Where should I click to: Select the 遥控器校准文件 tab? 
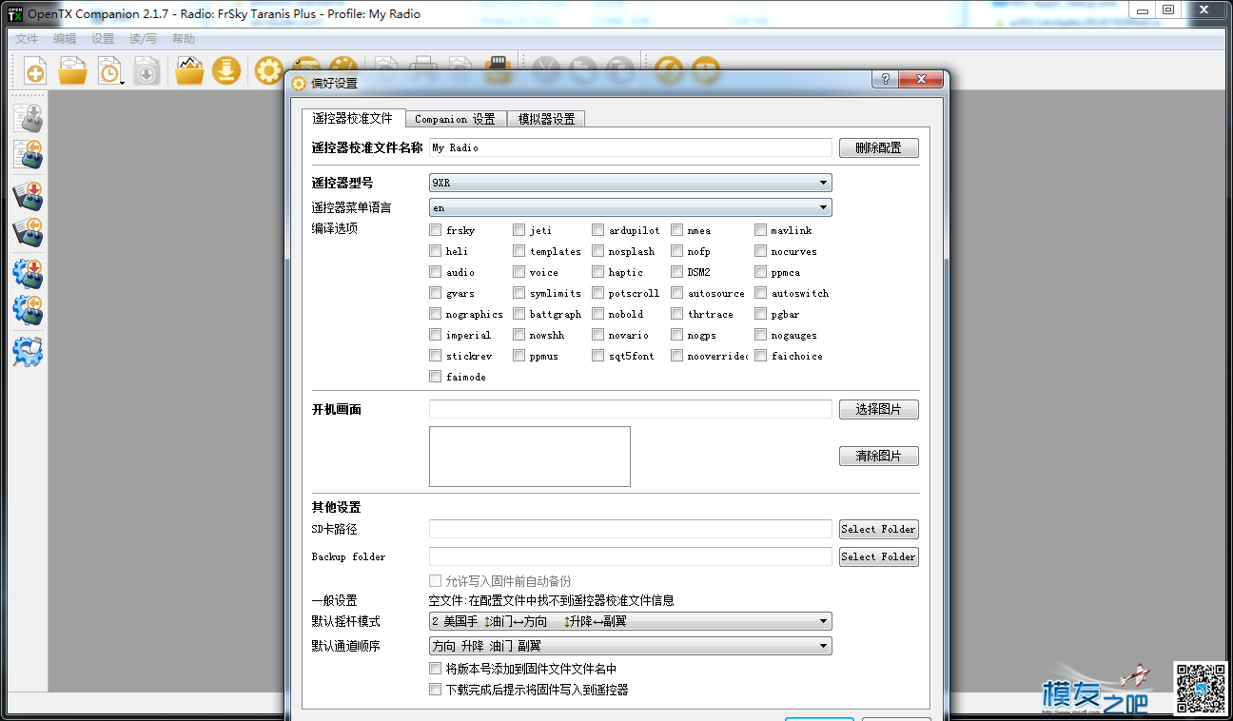point(353,118)
